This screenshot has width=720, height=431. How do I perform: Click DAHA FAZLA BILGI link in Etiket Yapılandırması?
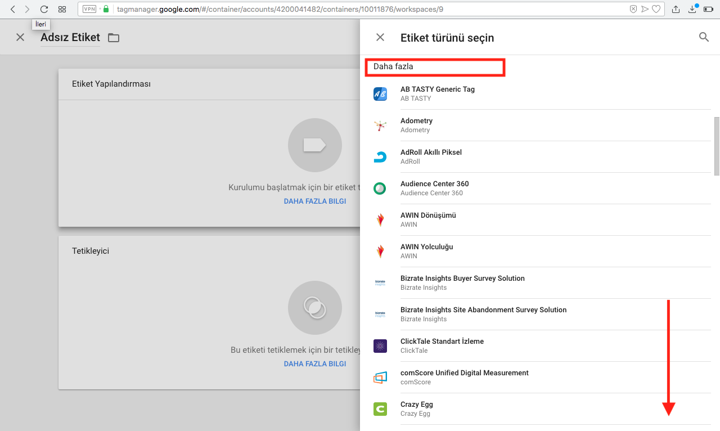point(315,201)
